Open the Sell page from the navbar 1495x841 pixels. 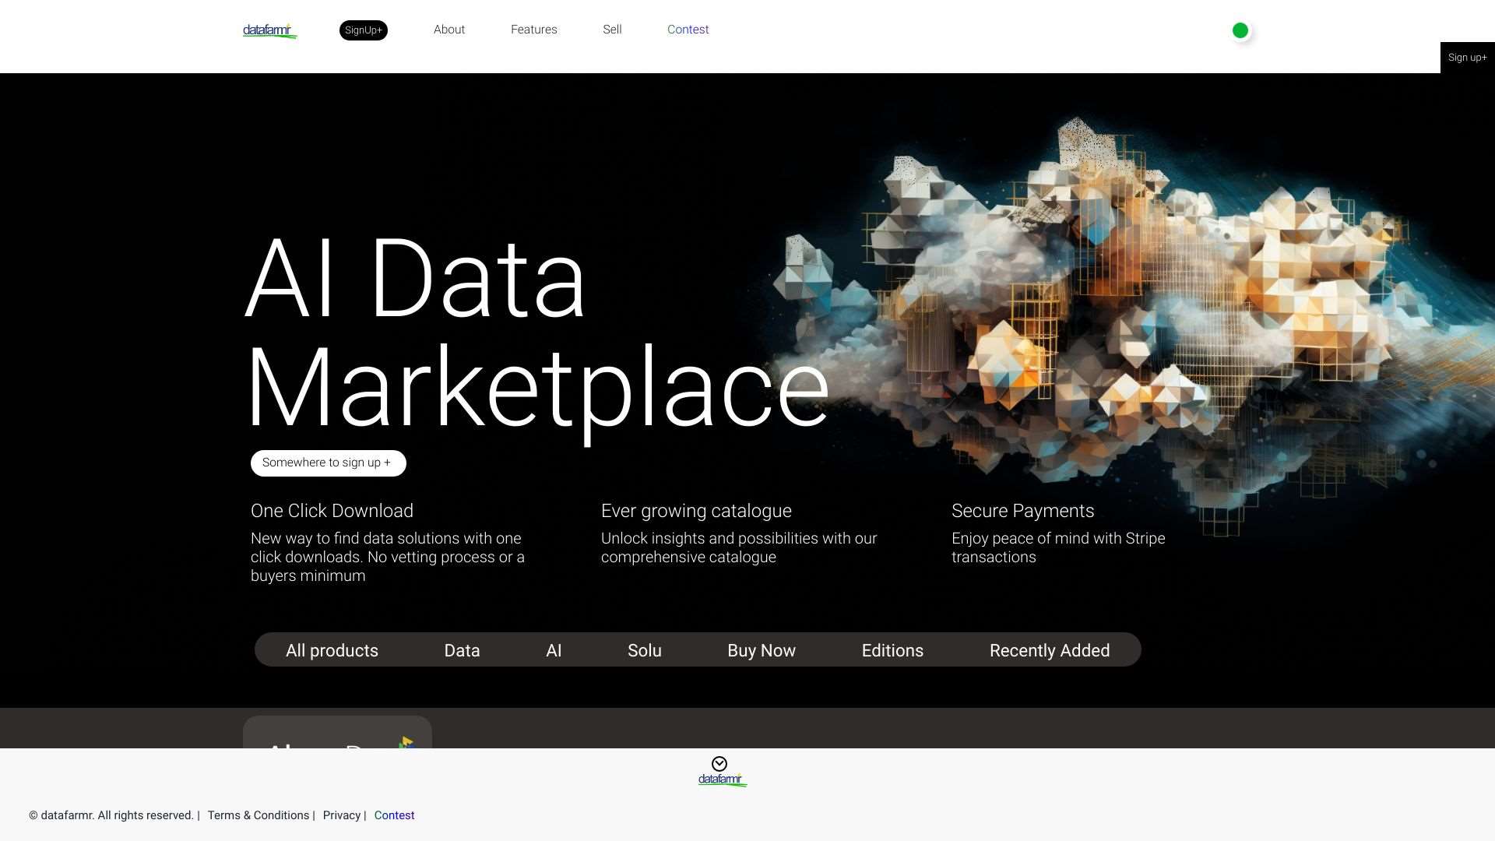tap(612, 30)
